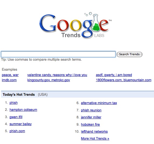Open the 'alternative minimum tax' hot trend
154x144 pixels.
click(x=99, y=103)
